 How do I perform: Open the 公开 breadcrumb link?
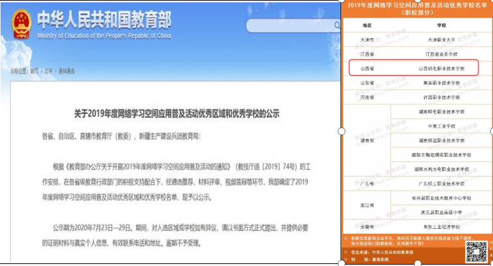48,71
